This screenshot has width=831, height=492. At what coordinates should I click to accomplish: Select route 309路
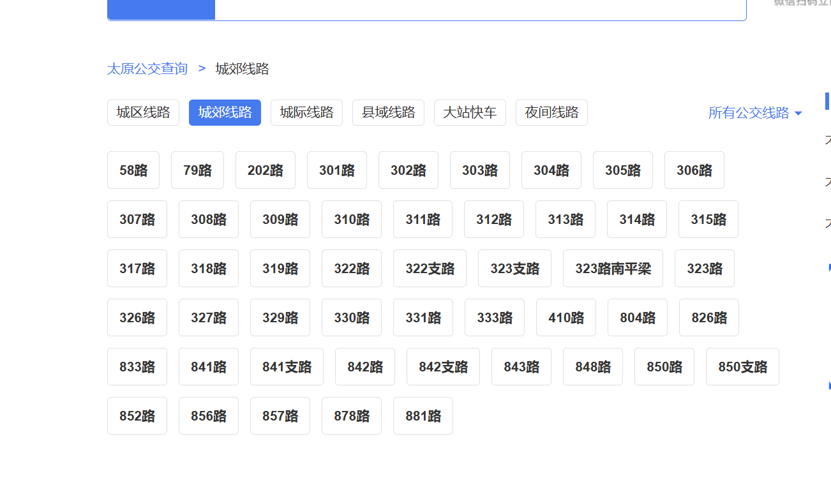(x=280, y=220)
